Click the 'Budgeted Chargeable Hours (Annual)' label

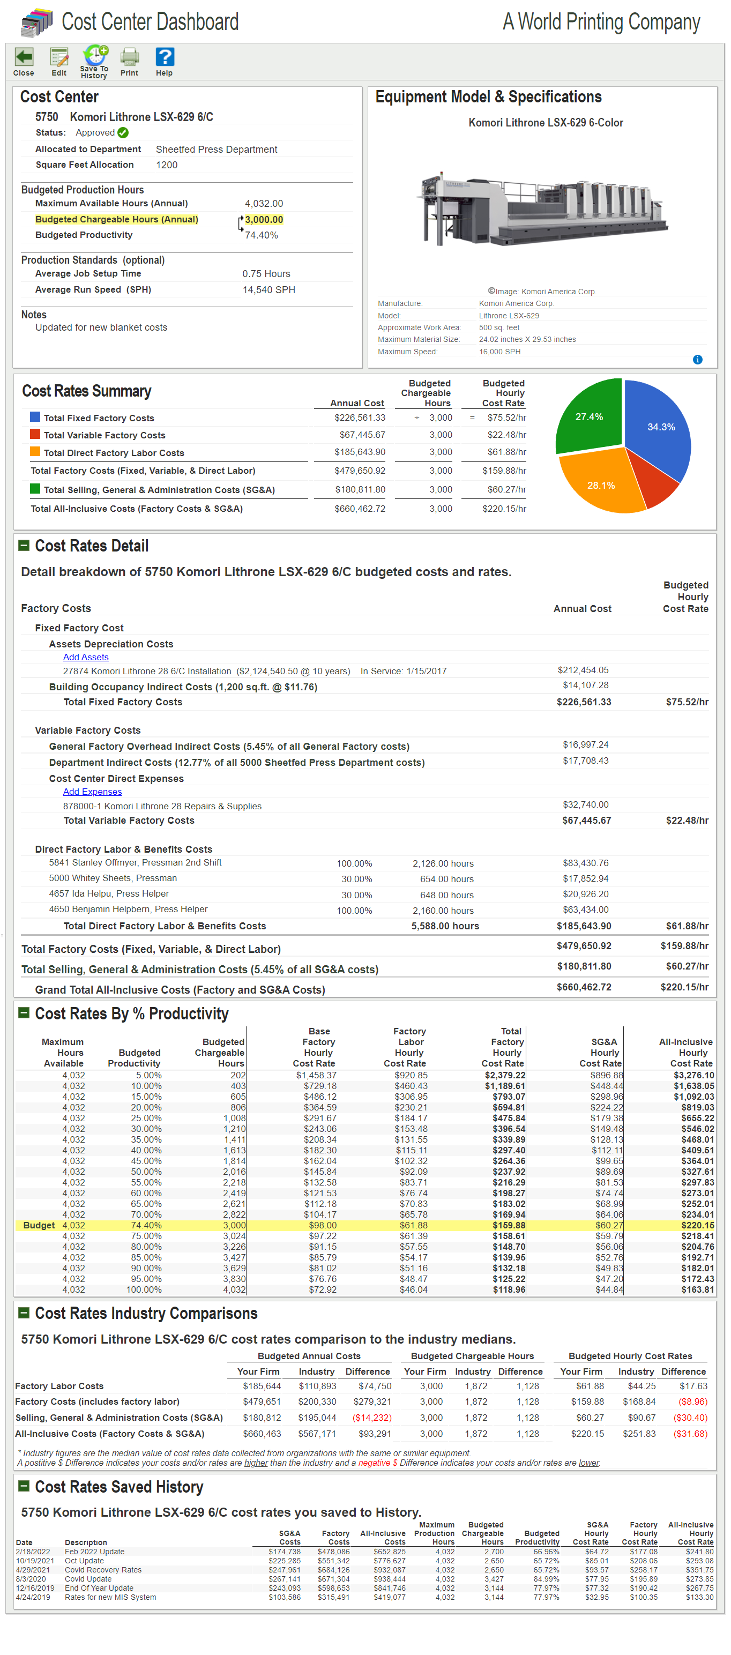pyautogui.click(x=116, y=220)
